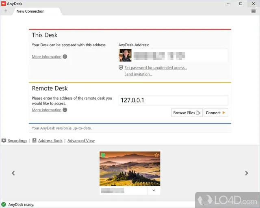Open Set password for unattended access
The image size is (260, 208).
pos(156,68)
